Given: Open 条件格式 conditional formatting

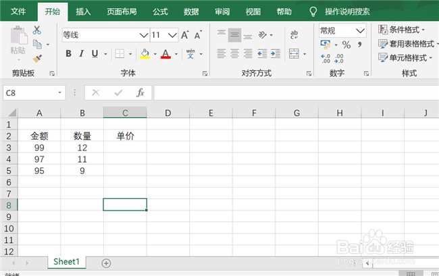Looking at the screenshot, I should coord(401,30).
